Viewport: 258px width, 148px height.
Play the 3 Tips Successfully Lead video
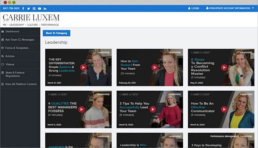153,109
